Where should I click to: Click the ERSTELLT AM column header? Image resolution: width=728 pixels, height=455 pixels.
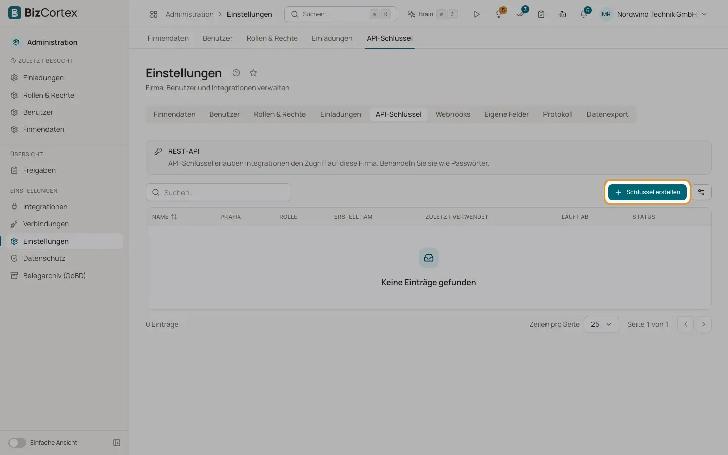(353, 217)
